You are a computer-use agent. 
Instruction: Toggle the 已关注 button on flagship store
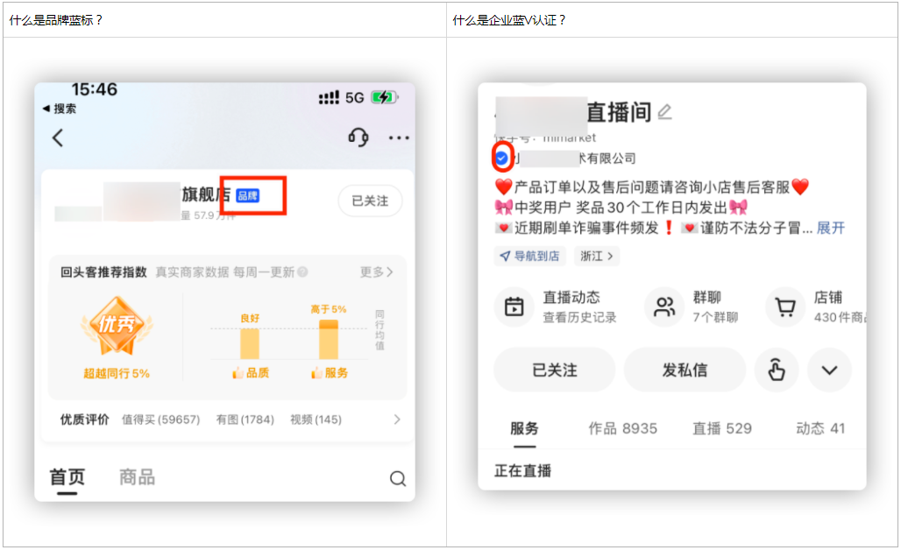370,201
